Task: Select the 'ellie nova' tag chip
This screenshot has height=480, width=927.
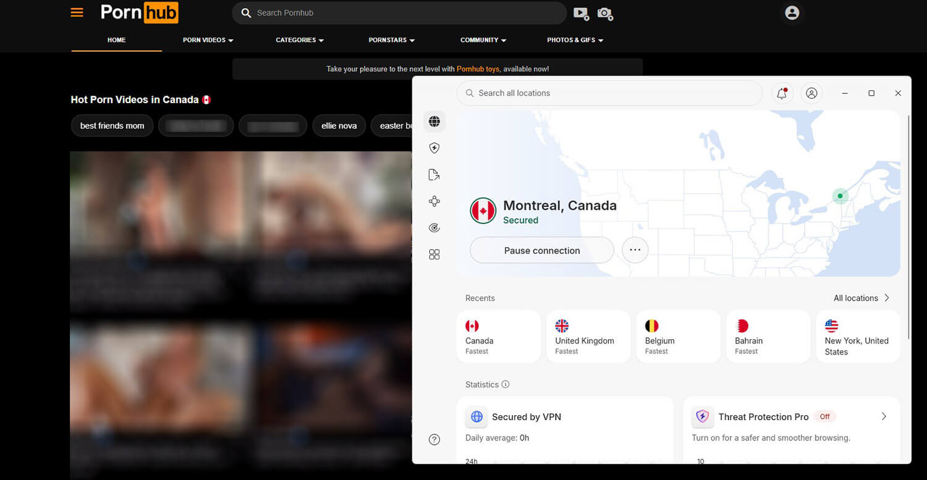Action: tap(339, 125)
